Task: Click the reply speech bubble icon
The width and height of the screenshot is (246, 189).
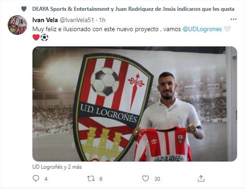Action: (x=36, y=179)
